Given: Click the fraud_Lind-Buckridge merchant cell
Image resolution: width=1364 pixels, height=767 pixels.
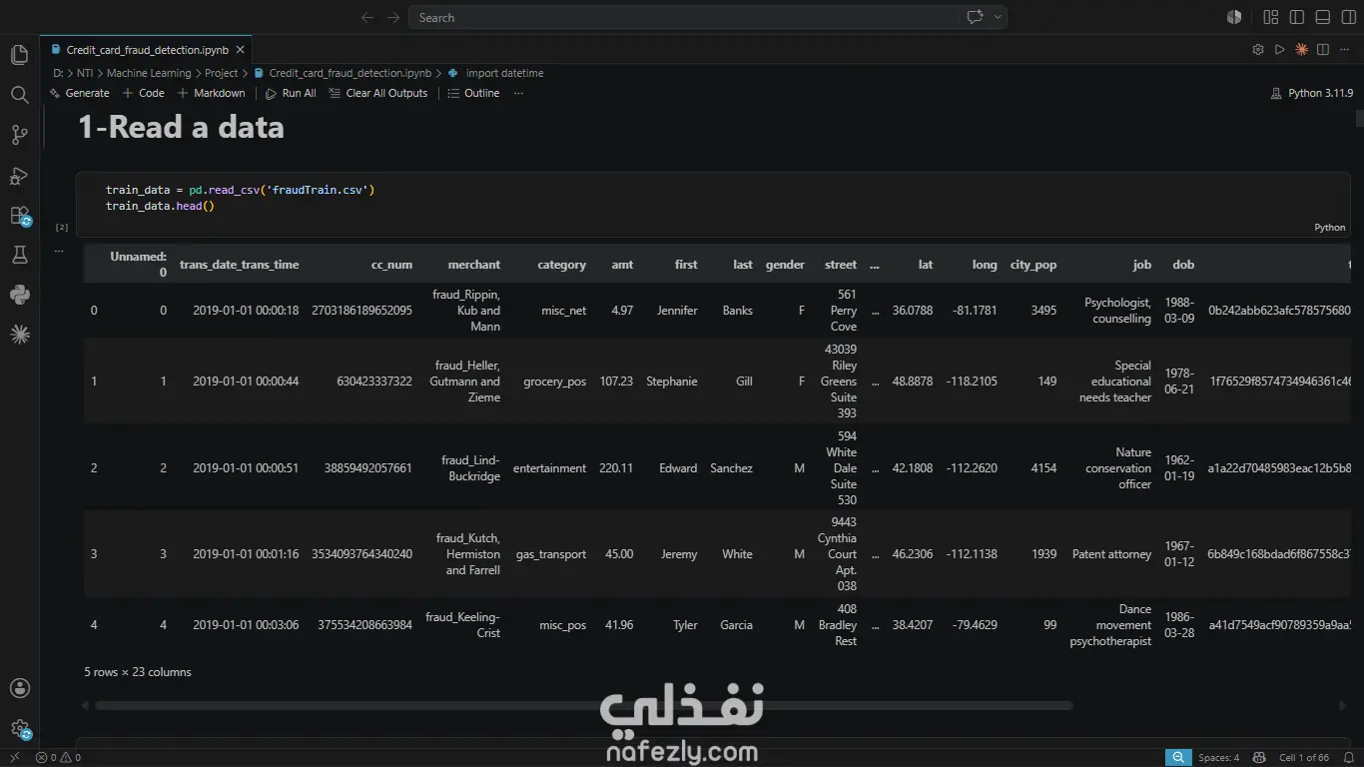Looking at the screenshot, I should tap(470, 468).
